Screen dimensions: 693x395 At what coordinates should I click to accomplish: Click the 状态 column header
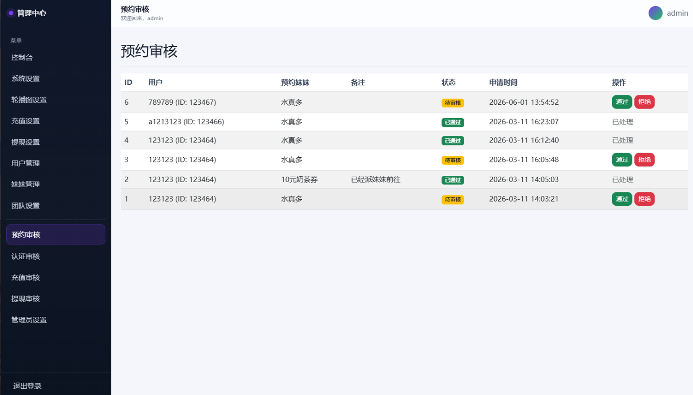(x=448, y=82)
